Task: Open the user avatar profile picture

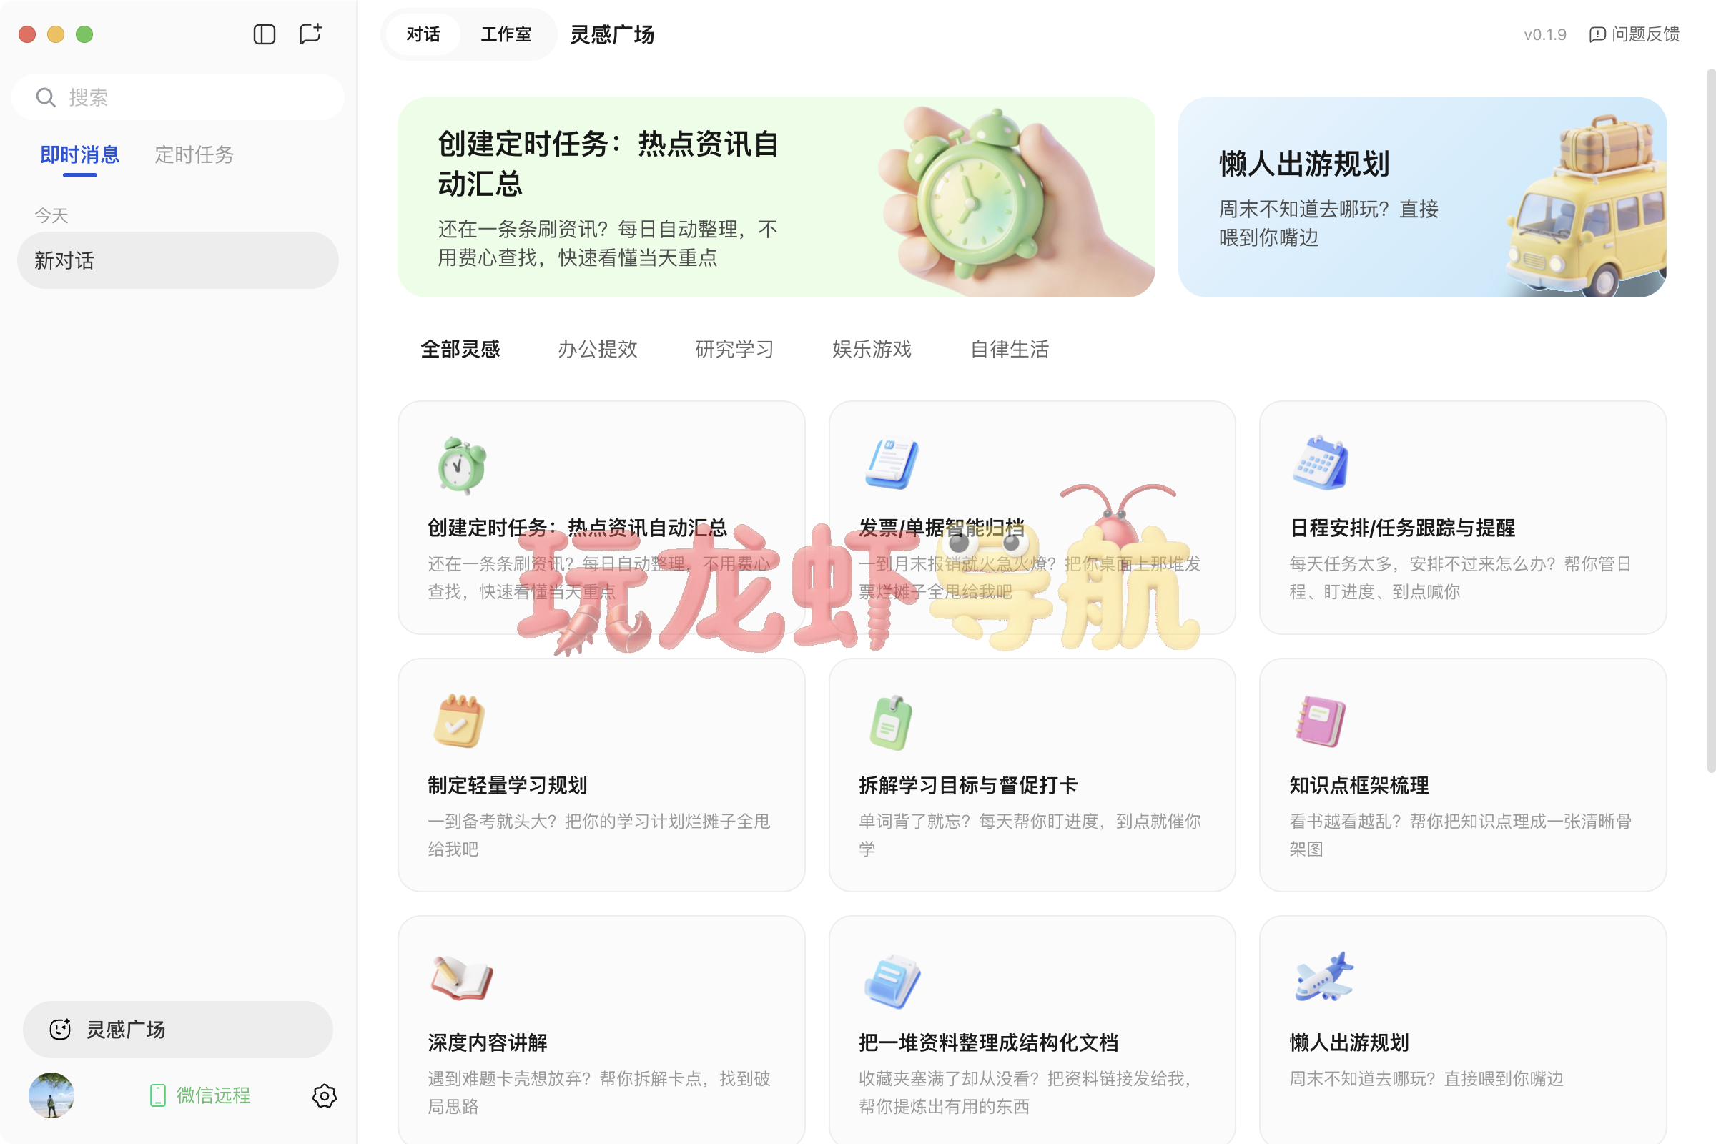Action: point(51,1095)
